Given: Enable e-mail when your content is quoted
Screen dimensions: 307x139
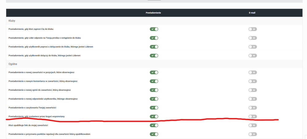Looking at the screenshot, I should tap(253, 108).
